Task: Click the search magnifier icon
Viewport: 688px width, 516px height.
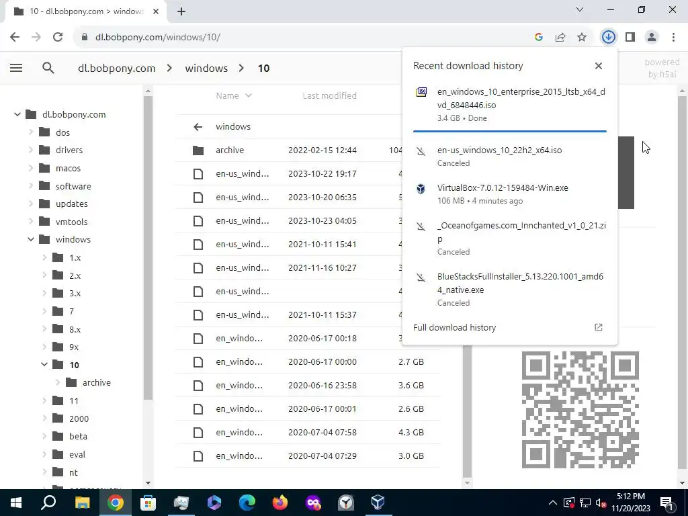Action: [x=48, y=68]
